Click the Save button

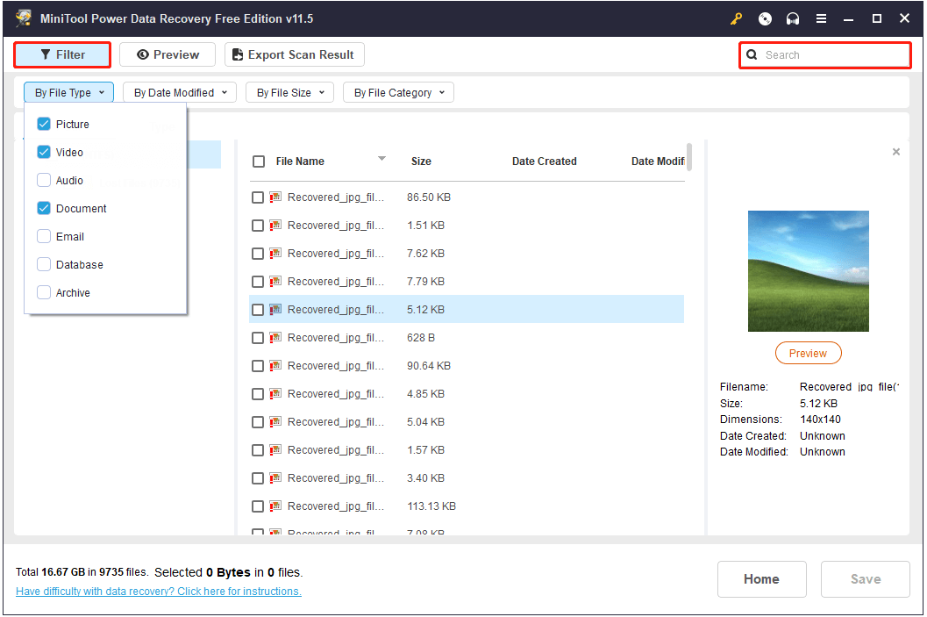coord(865,579)
